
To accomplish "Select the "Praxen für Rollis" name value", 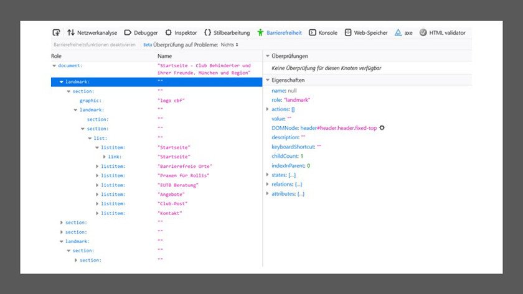I will [183, 175].
